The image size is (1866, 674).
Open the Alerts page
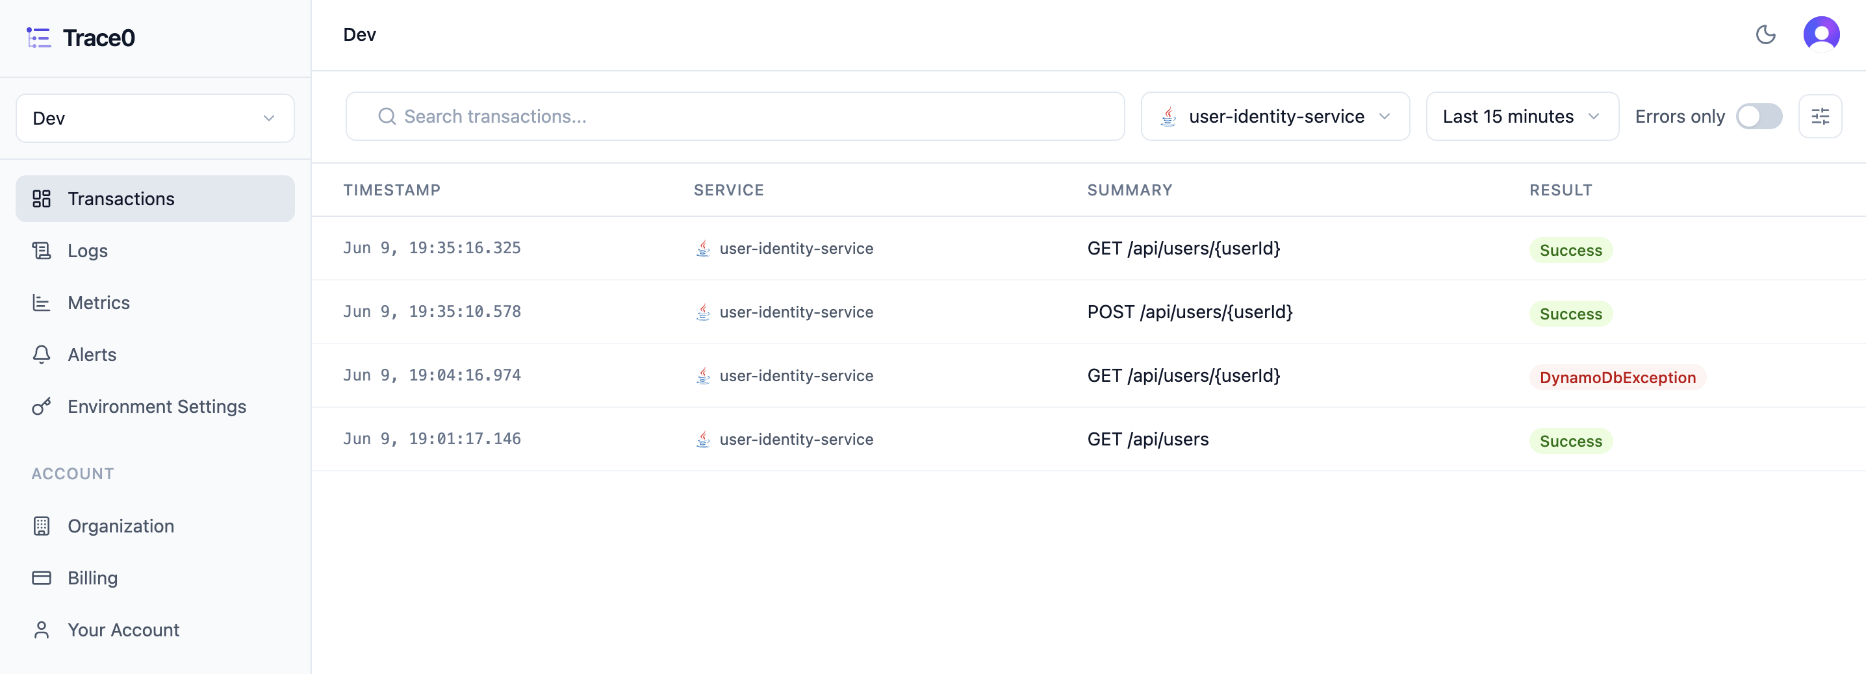coord(155,355)
